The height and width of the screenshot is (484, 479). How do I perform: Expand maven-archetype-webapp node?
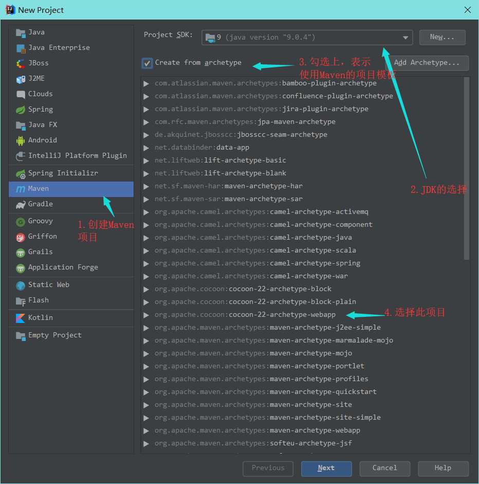tap(146, 431)
